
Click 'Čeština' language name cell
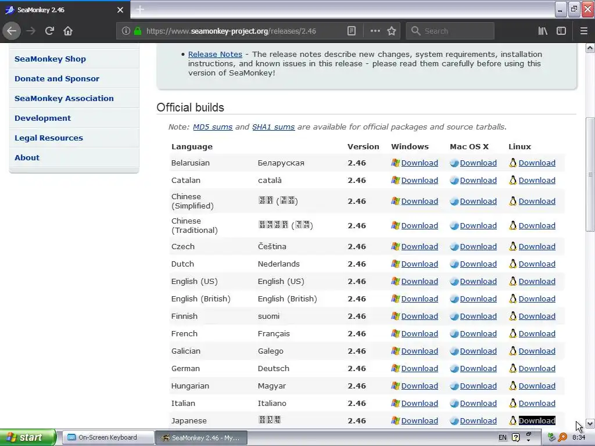coord(272,246)
